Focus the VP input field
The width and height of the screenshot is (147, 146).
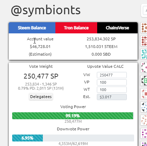coord(112,82)
